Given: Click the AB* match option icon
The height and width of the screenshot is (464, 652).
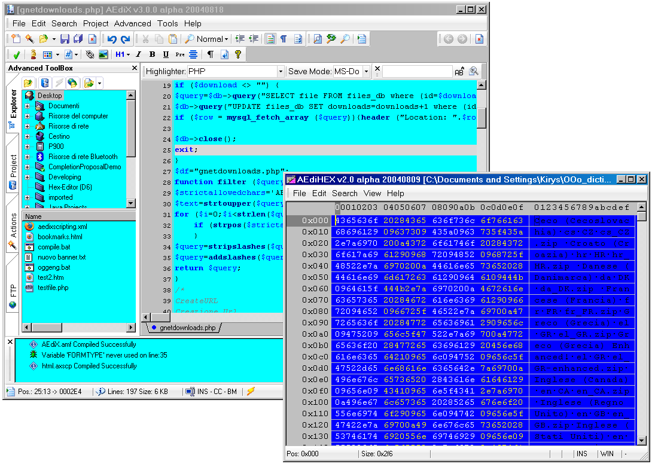Looking at the screenshot, I should pyautogui.click(x=459, y=72).
